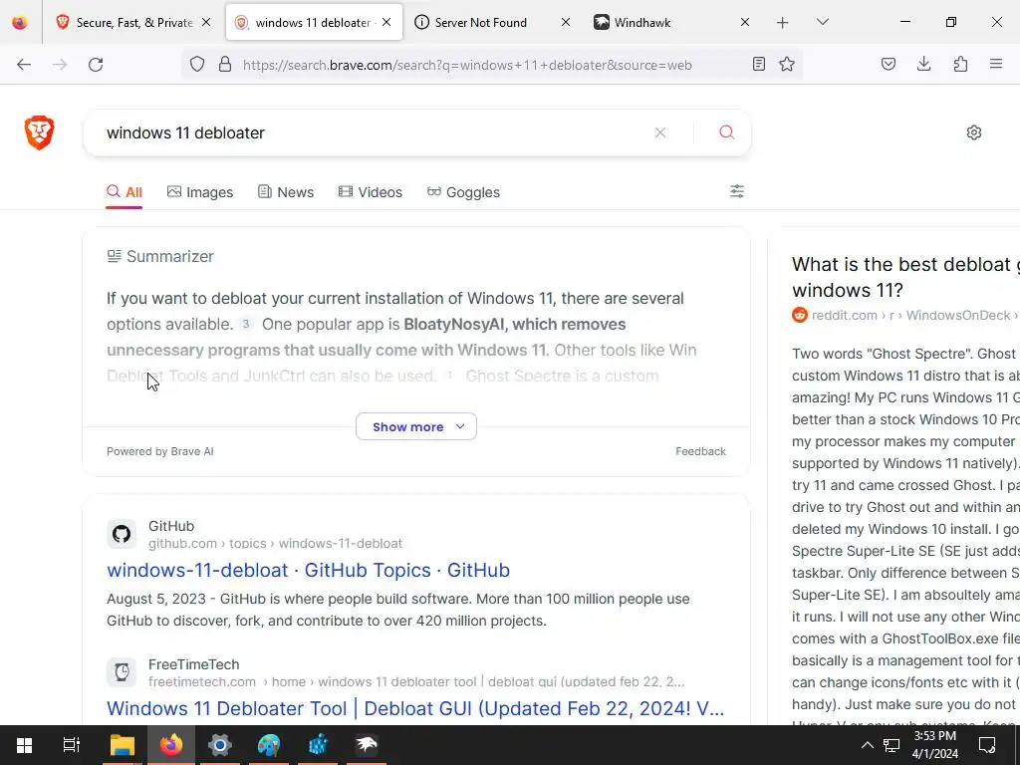Click the Feedback link in summarizer
This screenshot has width=1020, height=765.
[700, 451]
